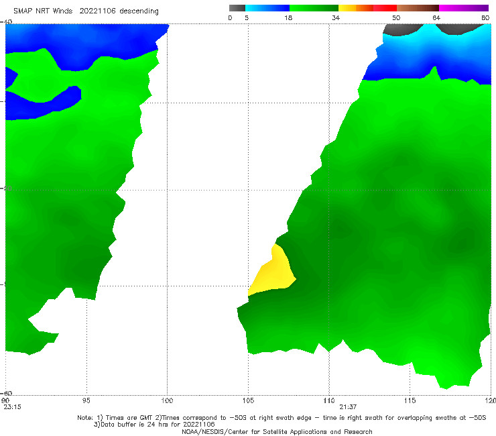
Task: Click the color bar label "34"
Action: coord(336,18)
